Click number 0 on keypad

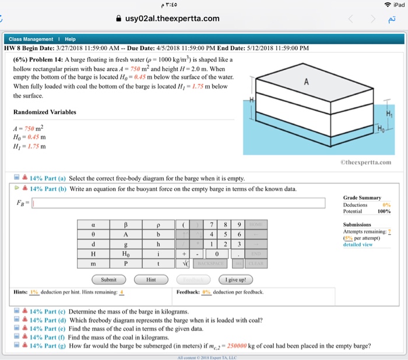click(x=217, y=253)
